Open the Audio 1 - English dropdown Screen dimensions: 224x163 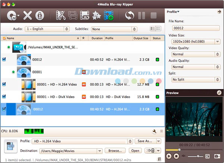coord(47,29)
